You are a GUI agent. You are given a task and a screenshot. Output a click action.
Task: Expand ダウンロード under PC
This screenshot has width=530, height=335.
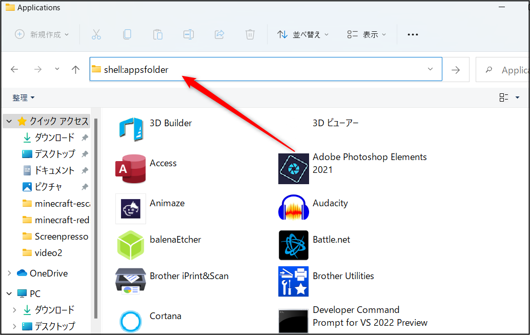14,310
